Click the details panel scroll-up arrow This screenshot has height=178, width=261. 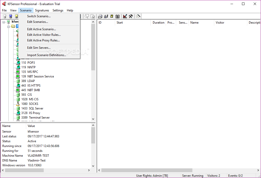(x=93, y=125)
